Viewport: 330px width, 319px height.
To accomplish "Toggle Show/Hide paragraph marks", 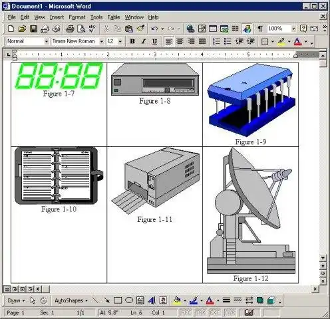I will pyautogui.click(x=260, y=29).
